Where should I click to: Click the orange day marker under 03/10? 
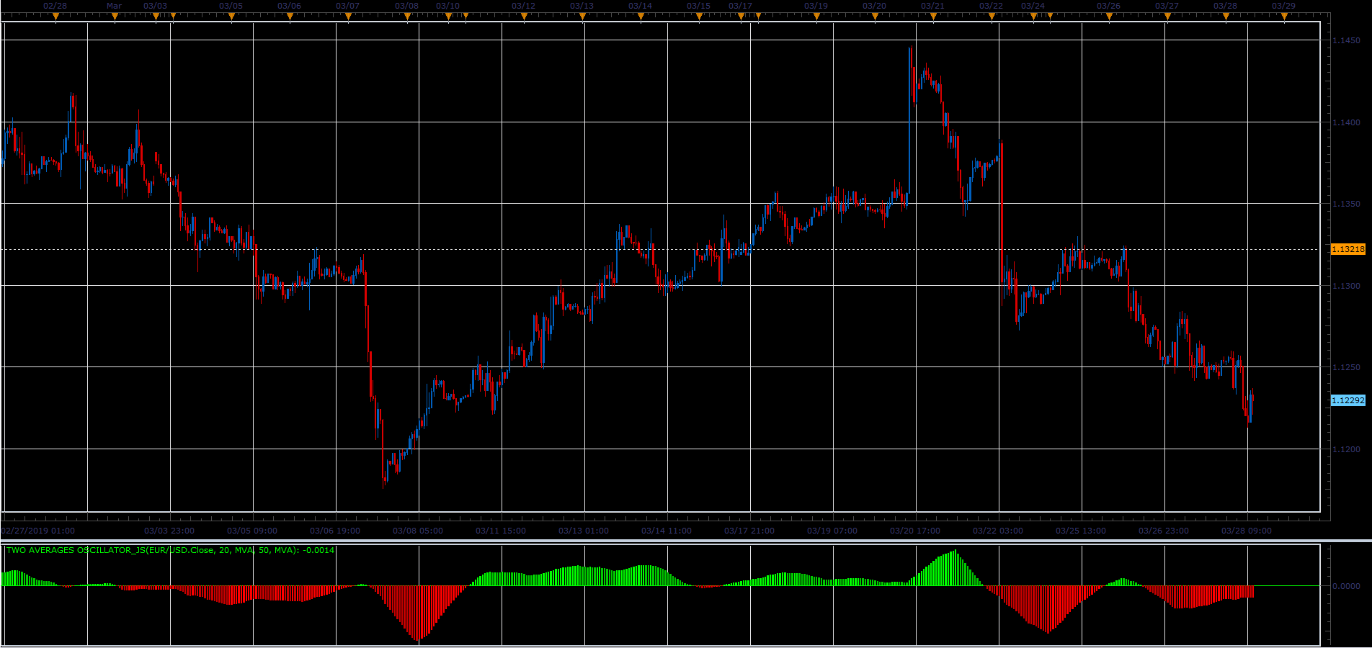(448, 17)
